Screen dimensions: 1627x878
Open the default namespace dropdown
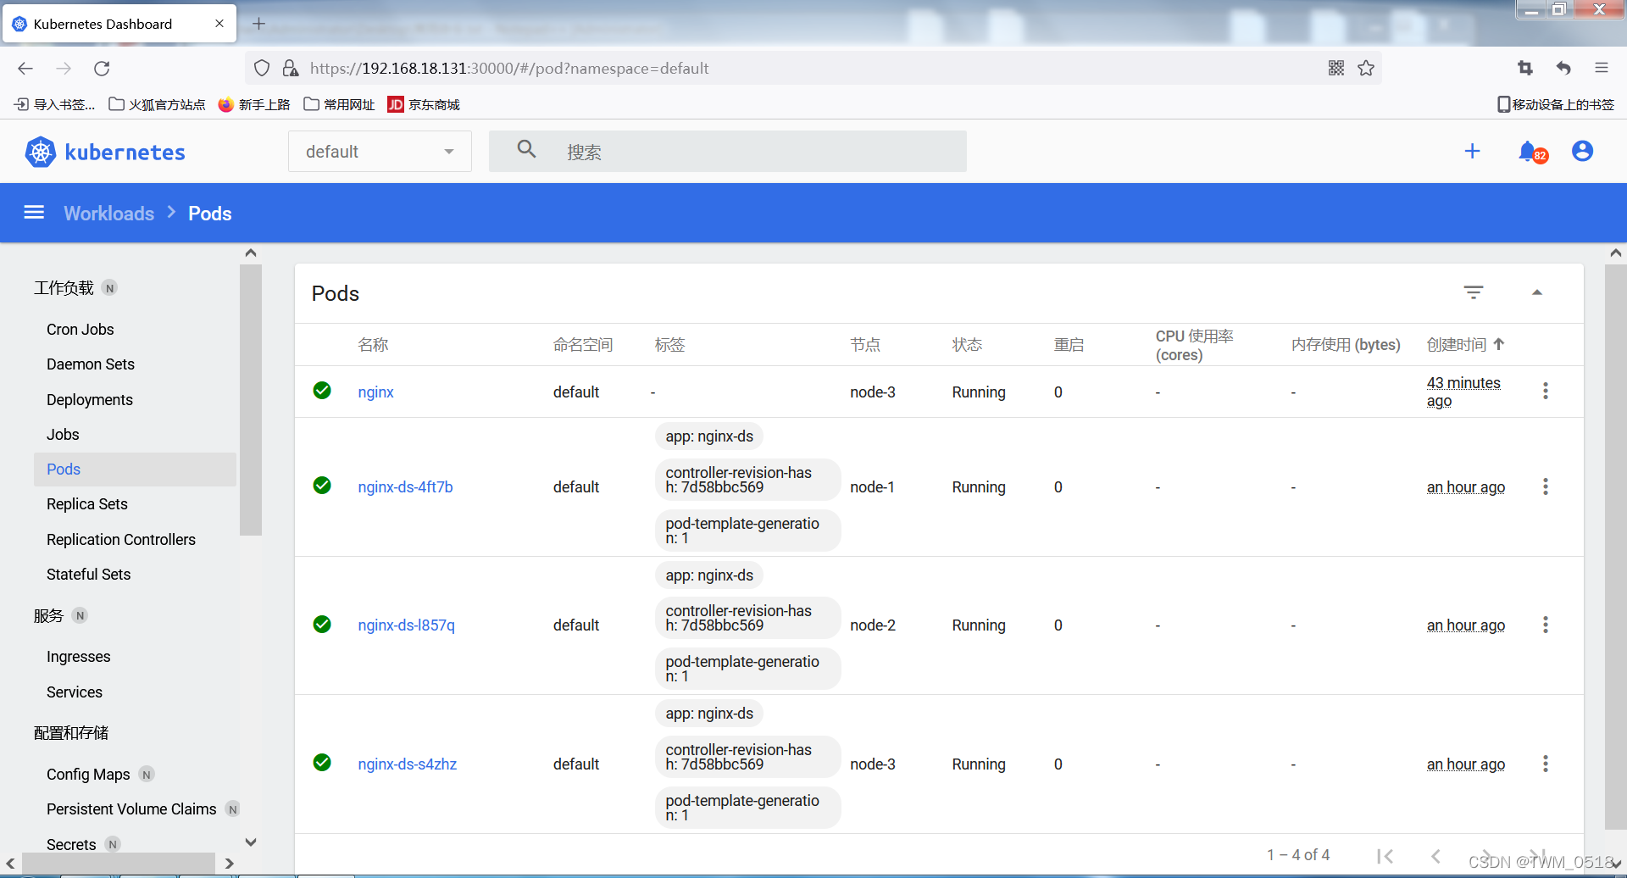coord(380,152)
